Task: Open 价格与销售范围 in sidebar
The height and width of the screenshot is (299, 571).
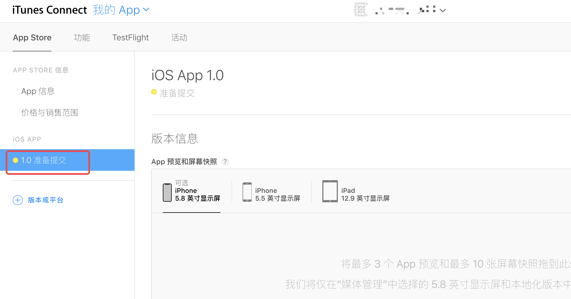Action: (50, 112)
